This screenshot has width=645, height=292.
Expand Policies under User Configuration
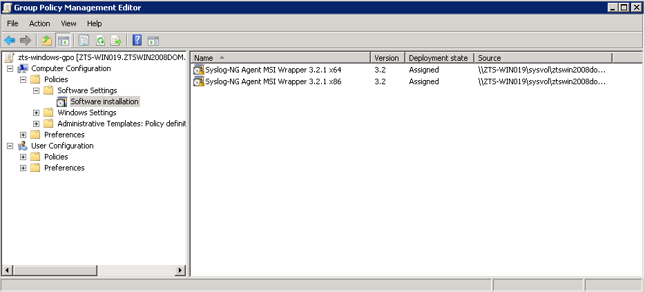point(23,157)
